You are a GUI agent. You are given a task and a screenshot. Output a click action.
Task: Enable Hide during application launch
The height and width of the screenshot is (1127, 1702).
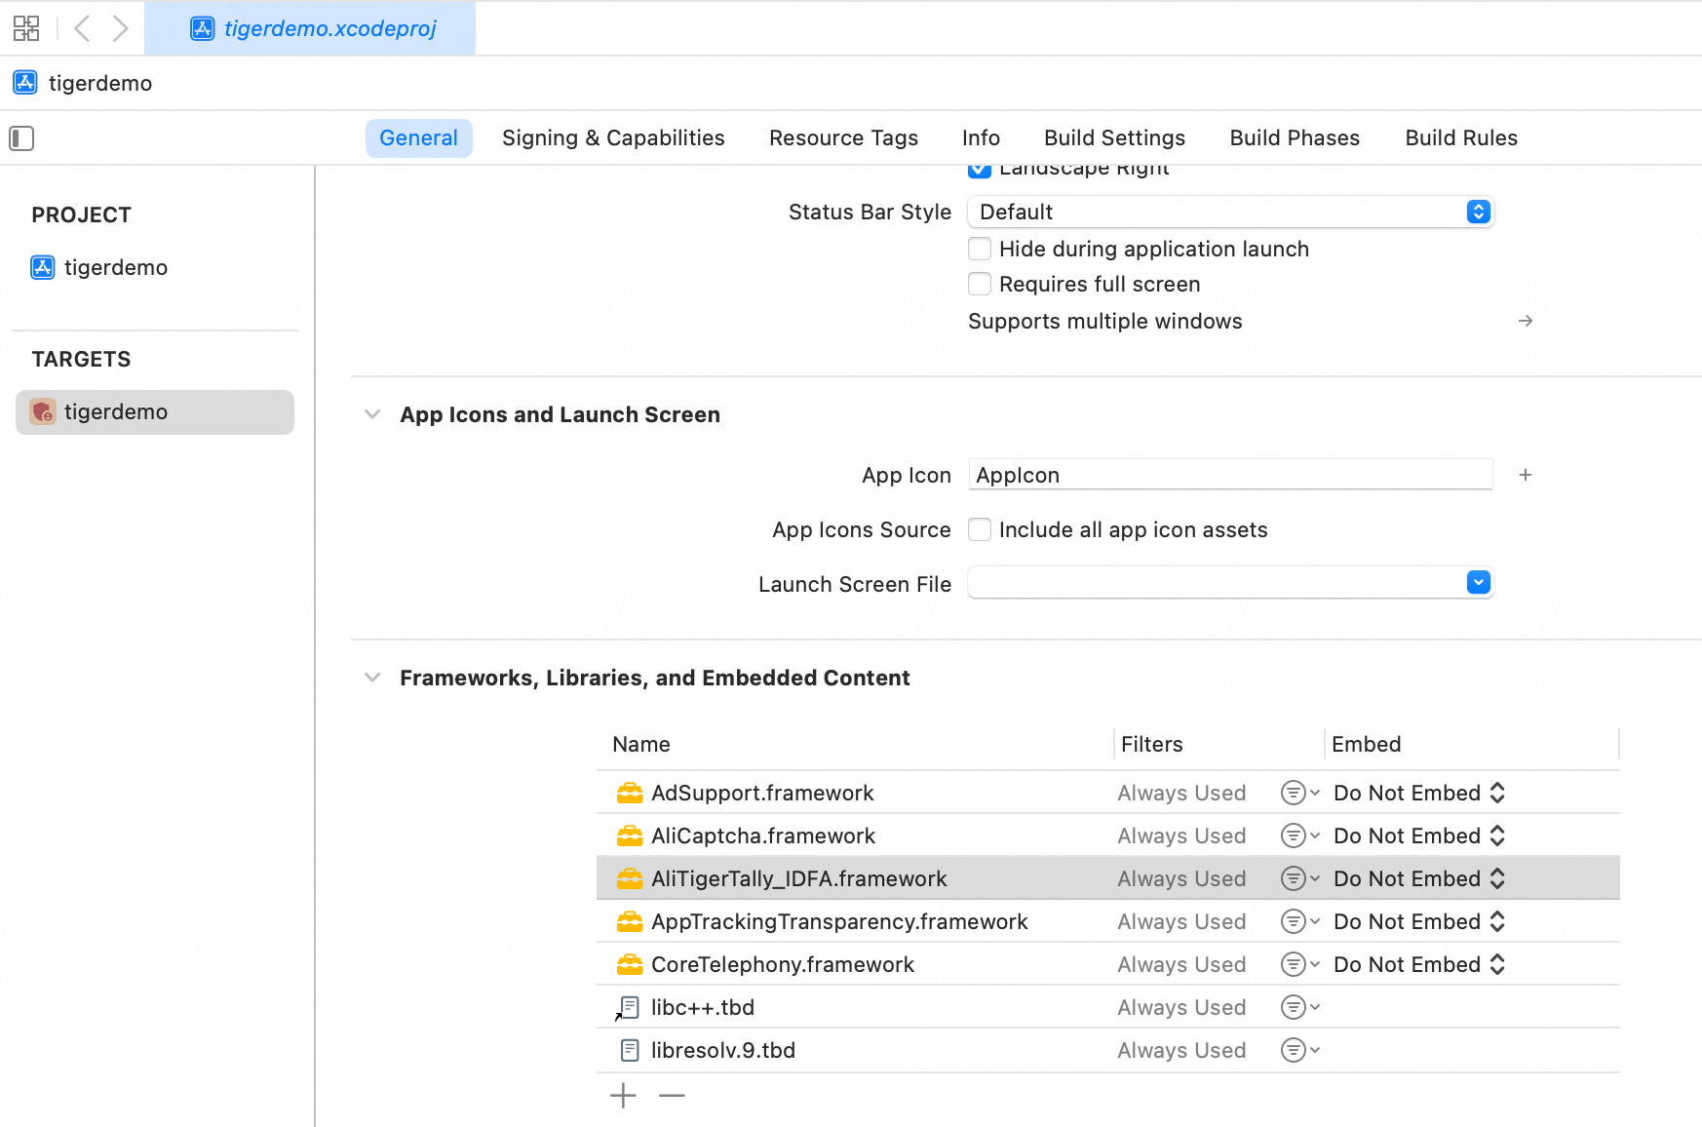click(x=980, y=249)
